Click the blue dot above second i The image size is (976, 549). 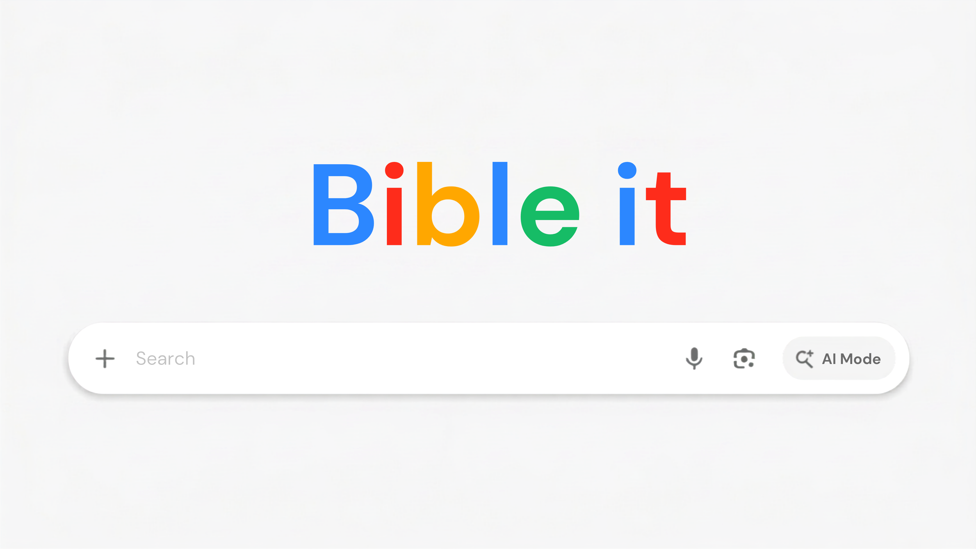(x=627, y=170)
